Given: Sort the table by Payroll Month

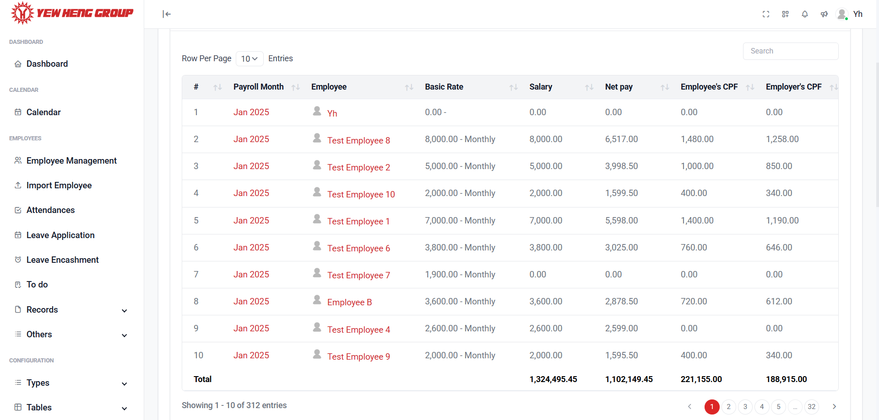Looking at the screenshot, I should [x=296, y=87].
